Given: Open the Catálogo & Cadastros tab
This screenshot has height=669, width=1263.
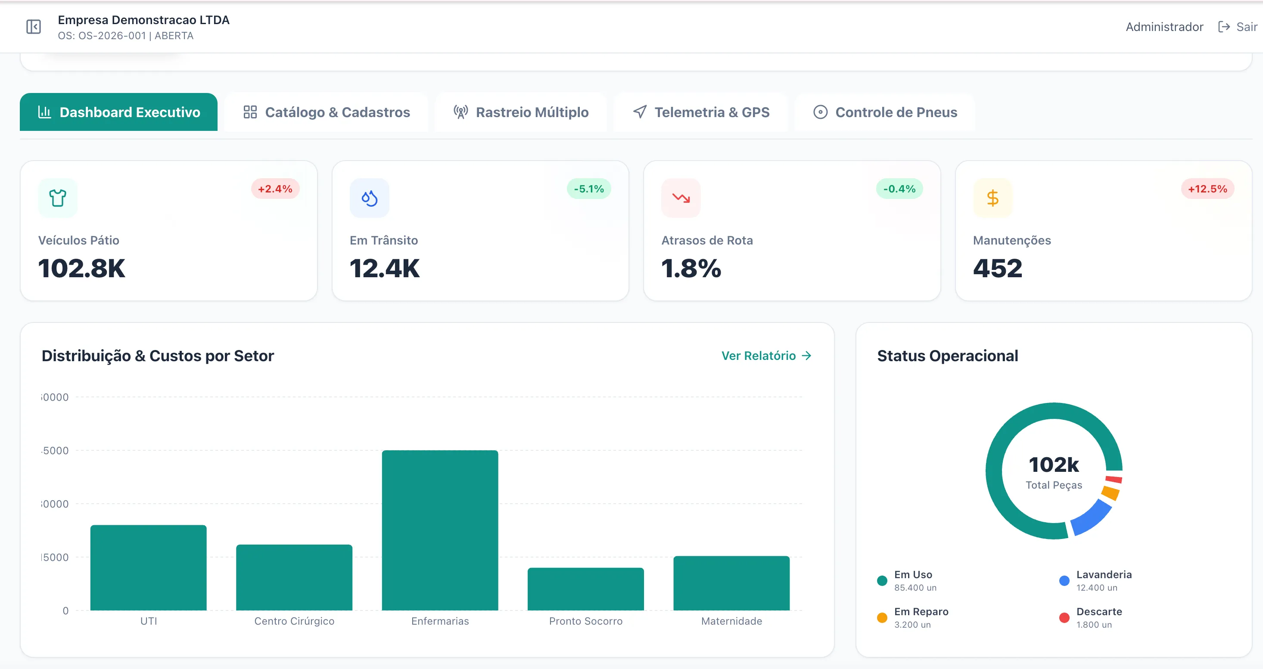Looking at the screenshot, I should 327,112.
